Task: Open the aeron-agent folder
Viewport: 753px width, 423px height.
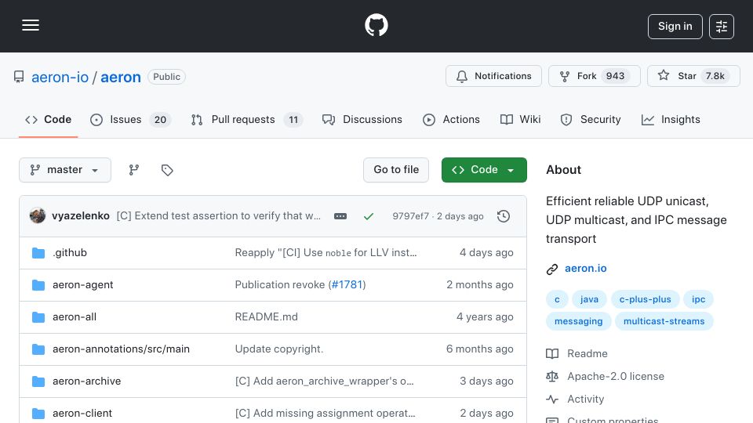Action: click(x=82, y=285)
